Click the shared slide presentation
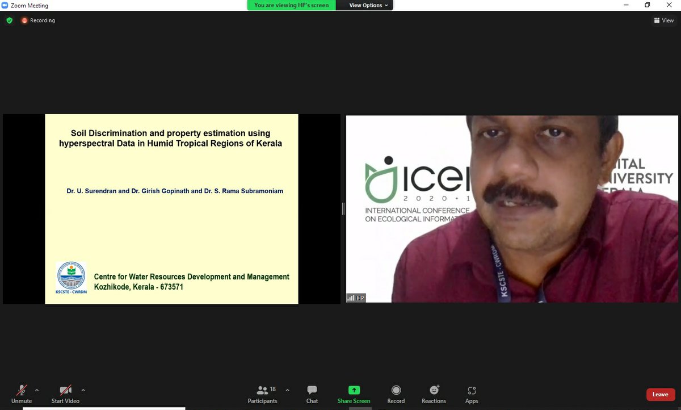 (171, 209)
